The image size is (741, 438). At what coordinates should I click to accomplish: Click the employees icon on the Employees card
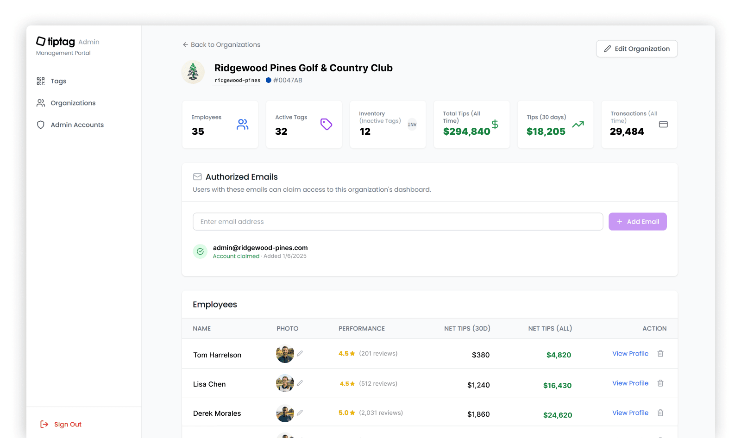242,124
